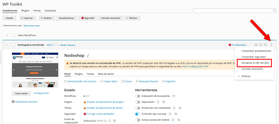The image size is (279, 124).
Task: Click the search field at top right
Action: coord(233,11)
